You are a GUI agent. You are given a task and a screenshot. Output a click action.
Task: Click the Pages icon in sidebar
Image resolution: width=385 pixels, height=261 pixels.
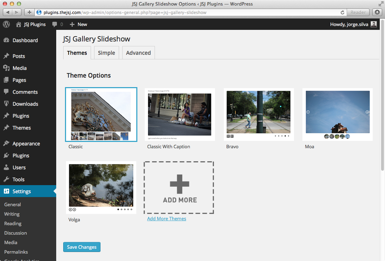pyautogui.click(x=6, y=80)
